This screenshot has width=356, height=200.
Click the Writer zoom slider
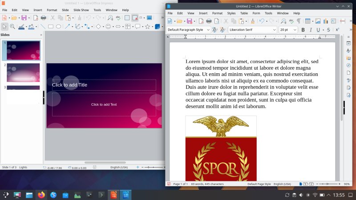pyautogui.click(x=328, y=184)
